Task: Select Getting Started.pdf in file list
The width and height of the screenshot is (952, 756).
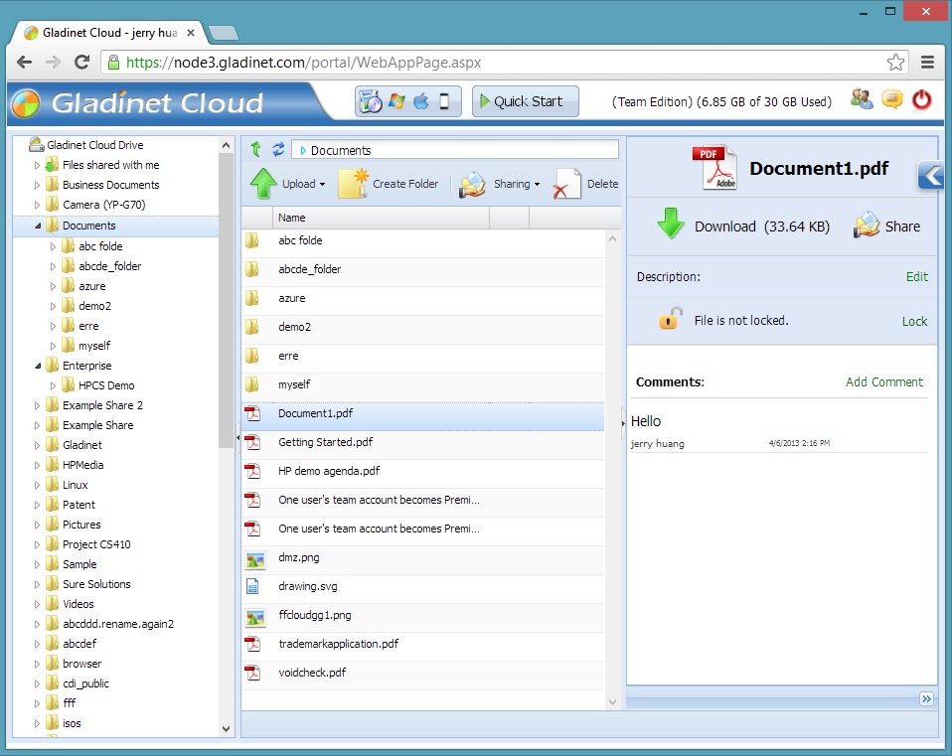Action: 325,442
